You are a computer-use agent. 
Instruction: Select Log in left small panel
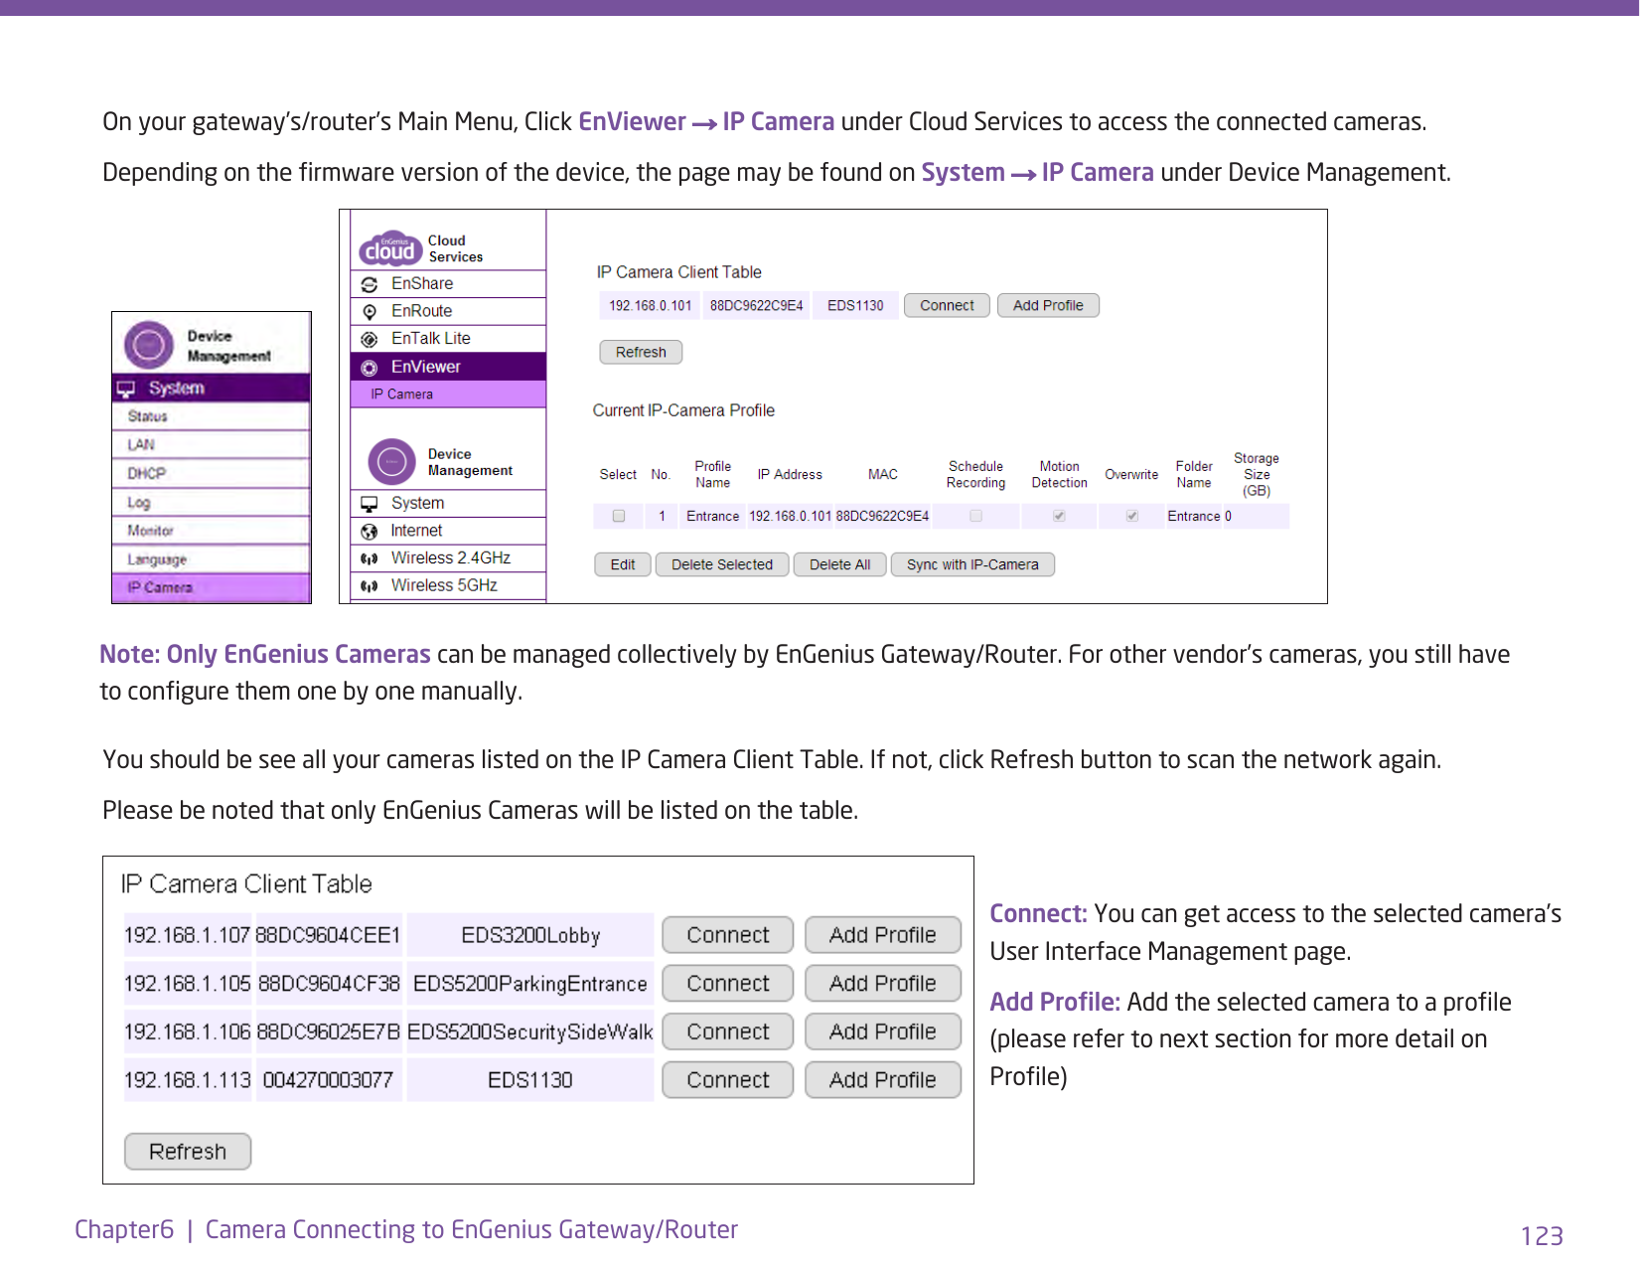(x=212, y=503)
